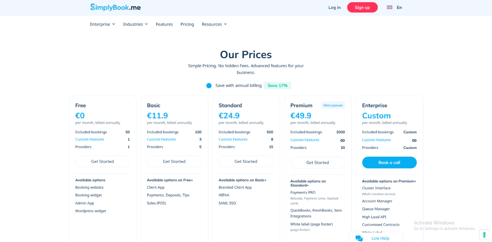Toggle the annual billing switch
Image resolution: width=492 pixels, height=242 pixels.
click(207, 85)
